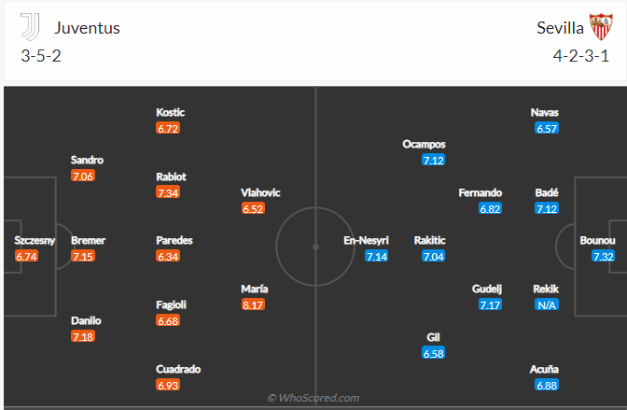Click the Sevilla club crest icon
This screenshot has width=627, height=410.
[x=598, y=27]
